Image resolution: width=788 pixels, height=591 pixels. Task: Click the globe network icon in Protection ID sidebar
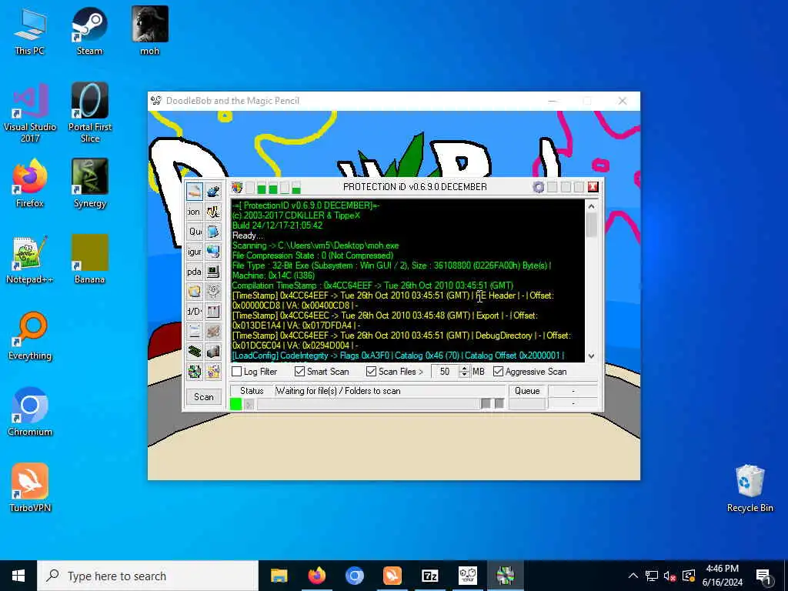point(213,252)
